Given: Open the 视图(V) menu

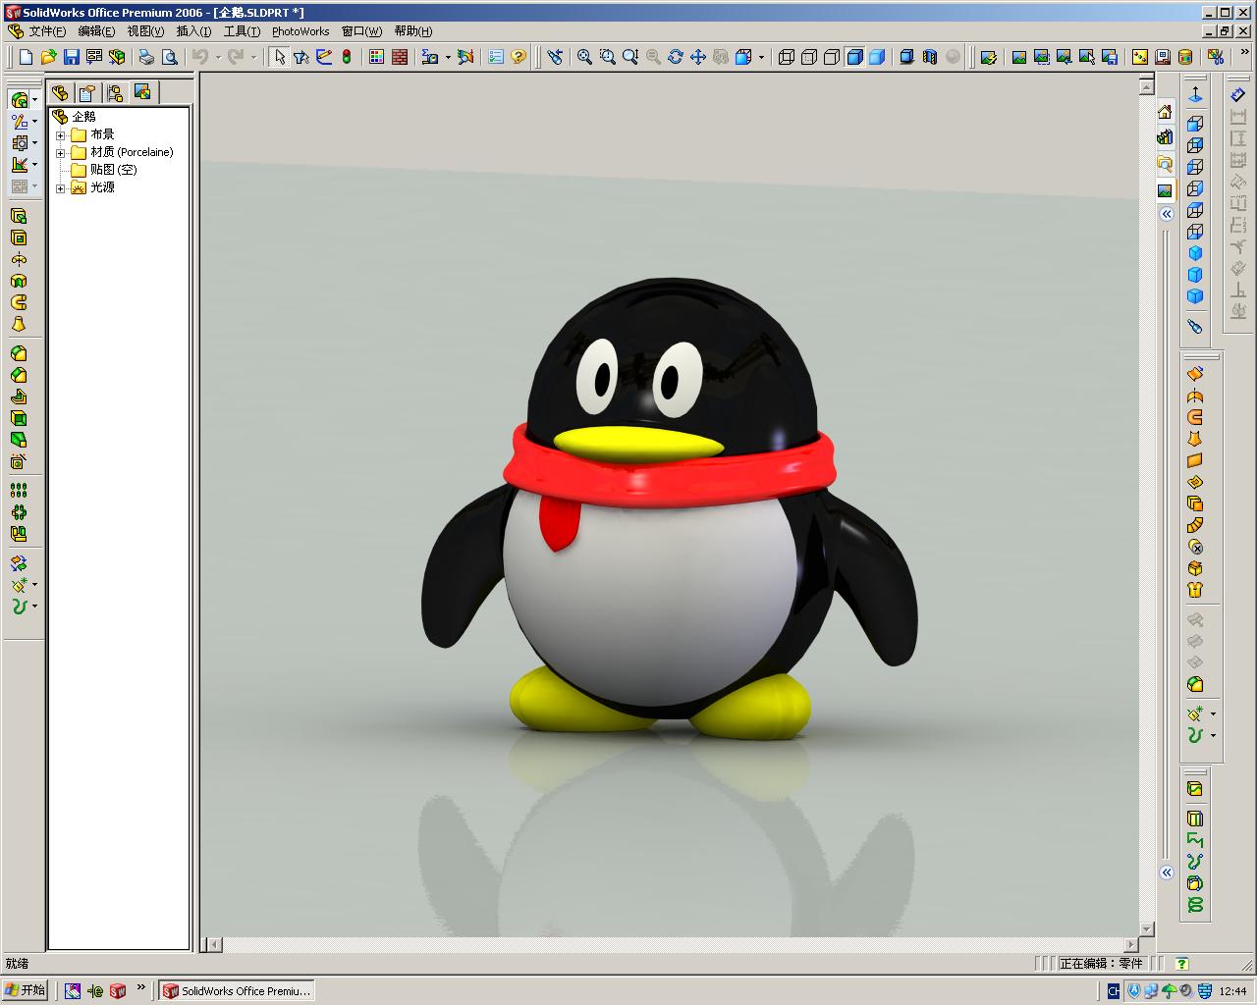Looking at the screenshot, I should [x=145, y=31].
